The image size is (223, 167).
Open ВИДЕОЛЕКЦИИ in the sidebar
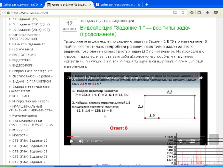[24, 55]
